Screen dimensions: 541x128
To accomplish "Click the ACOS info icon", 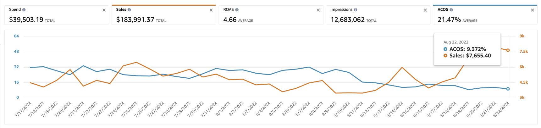I will [x=451, y=10].
